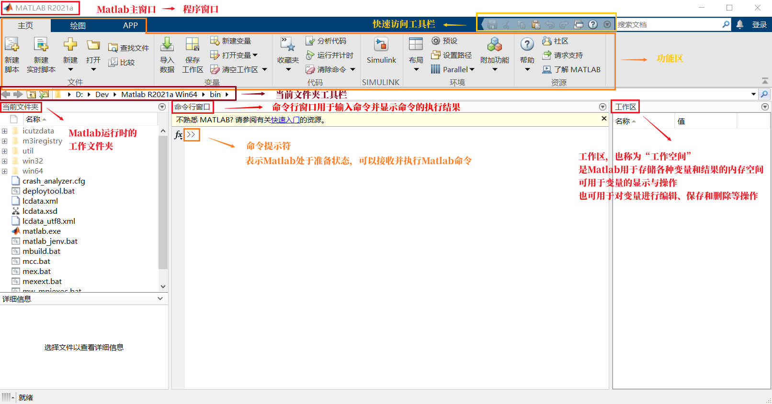Click the Dev segment in path bar

click(x=102, y=95)
